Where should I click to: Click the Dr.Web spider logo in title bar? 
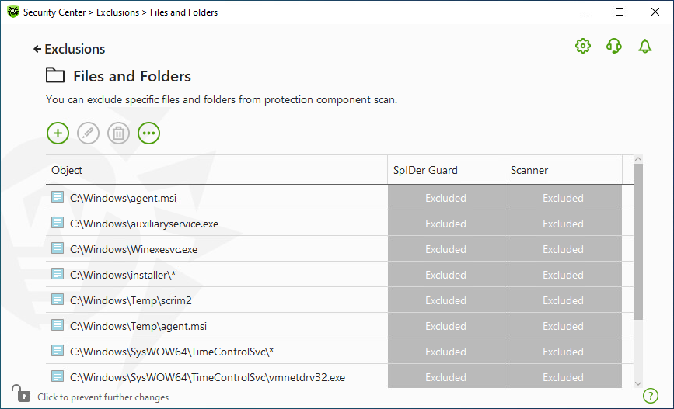(13, 12)
